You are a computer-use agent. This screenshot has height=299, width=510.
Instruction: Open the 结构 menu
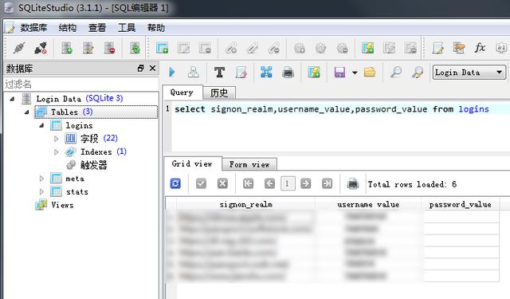coord(68,28)
